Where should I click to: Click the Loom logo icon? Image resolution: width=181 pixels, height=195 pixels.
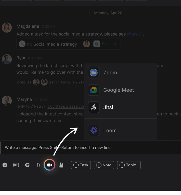pyautogui.click(x=94, y=130)
